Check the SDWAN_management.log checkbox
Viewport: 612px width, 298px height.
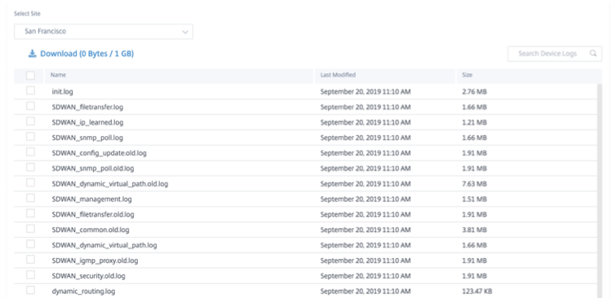point(30,199)
